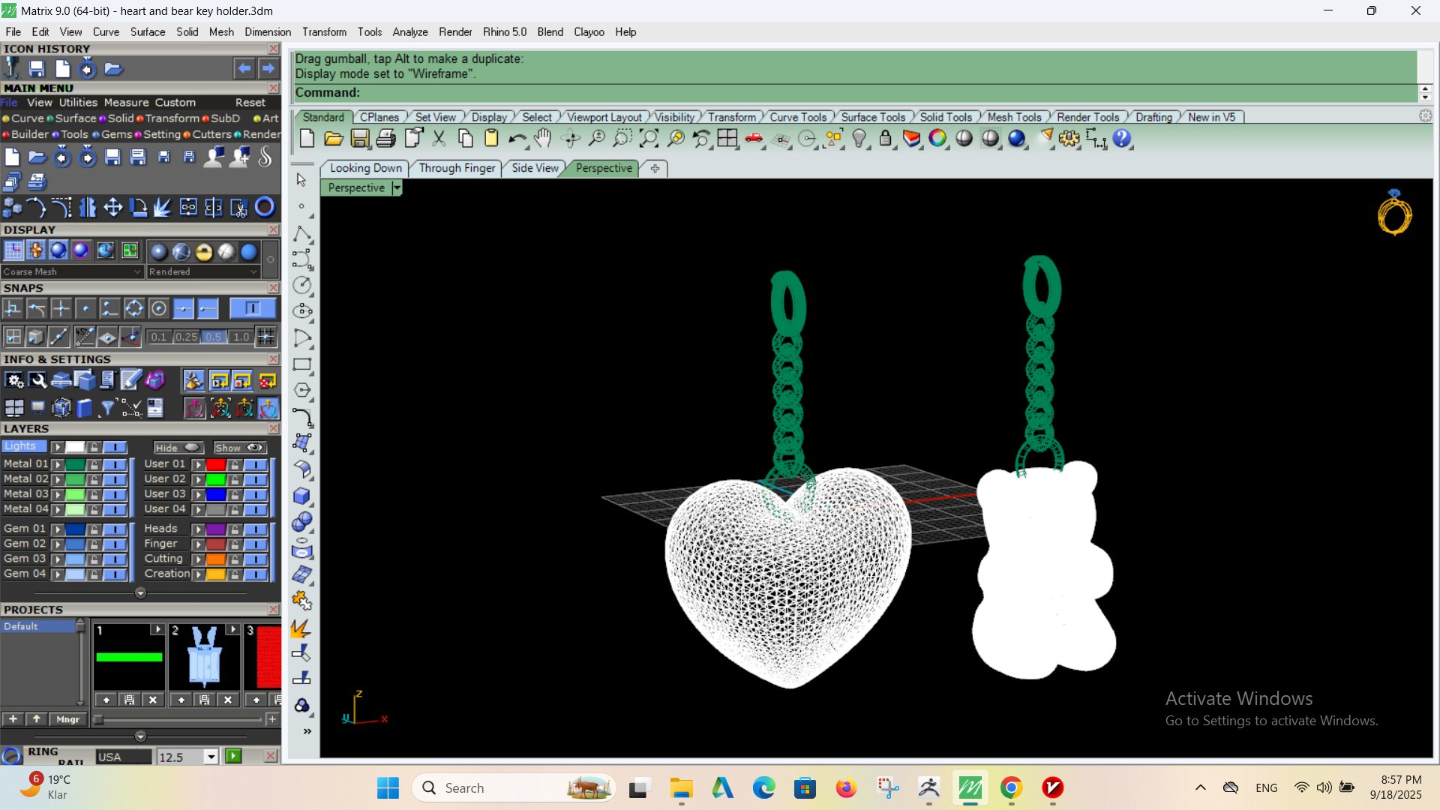Screen dimensions: 1440x810
Task: Select the Rectangle tool in left toolbar
Action: pos(302,364)
